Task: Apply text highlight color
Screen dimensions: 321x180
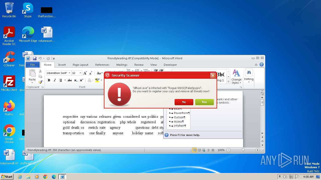Action: [97, 80]
